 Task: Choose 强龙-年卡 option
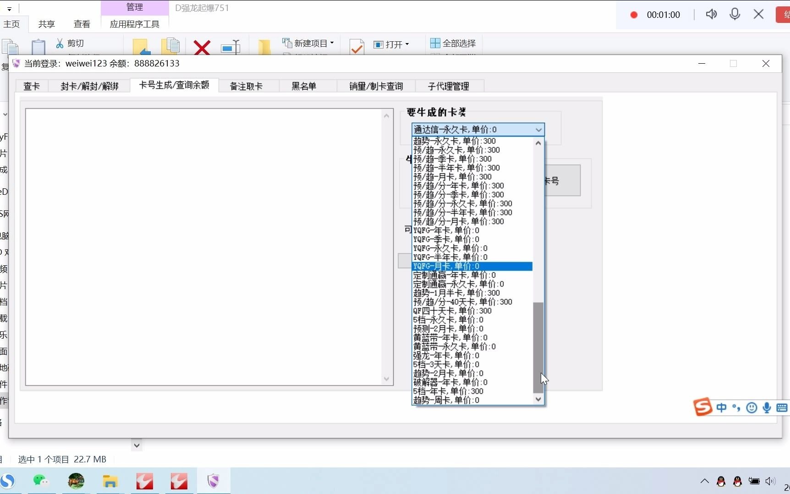coord(472,356)
